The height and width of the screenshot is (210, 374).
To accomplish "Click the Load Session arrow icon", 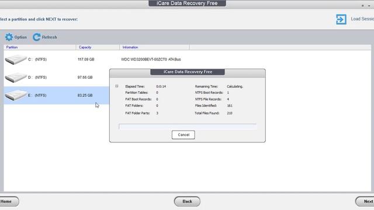I will [x=341, y=19].
